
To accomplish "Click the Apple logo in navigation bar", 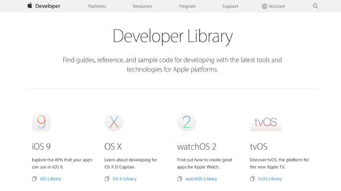I will point(30,5).
